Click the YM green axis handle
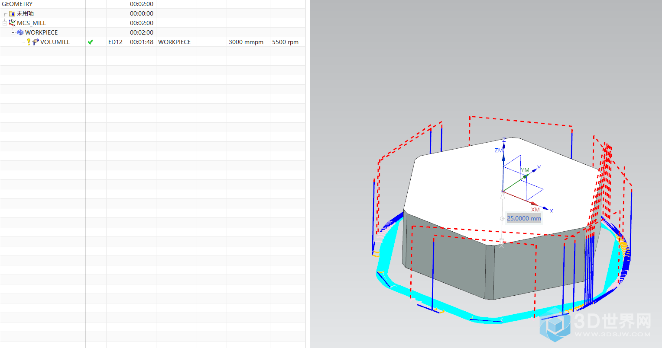 tap(525, 176)
